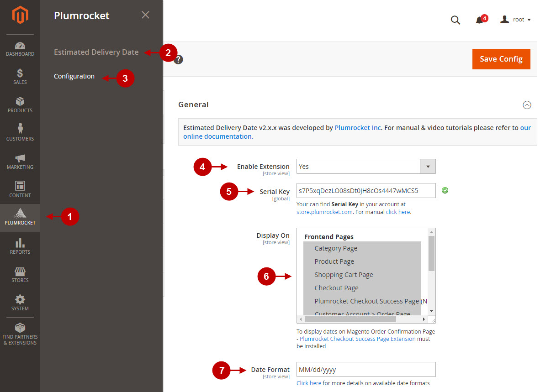Select Checkout Page option

pyautogui.click(x=362, y=288)
